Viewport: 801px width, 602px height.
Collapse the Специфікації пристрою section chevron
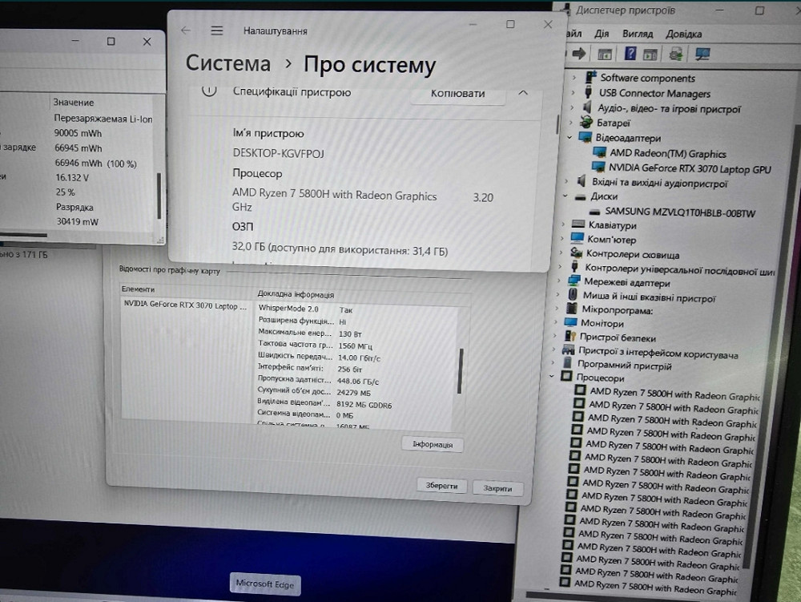click(x=523, y=93)
